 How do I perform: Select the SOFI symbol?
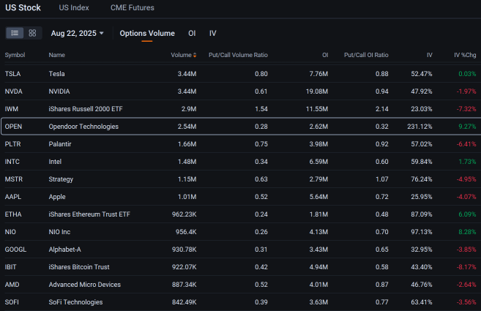tap(12, 302)
